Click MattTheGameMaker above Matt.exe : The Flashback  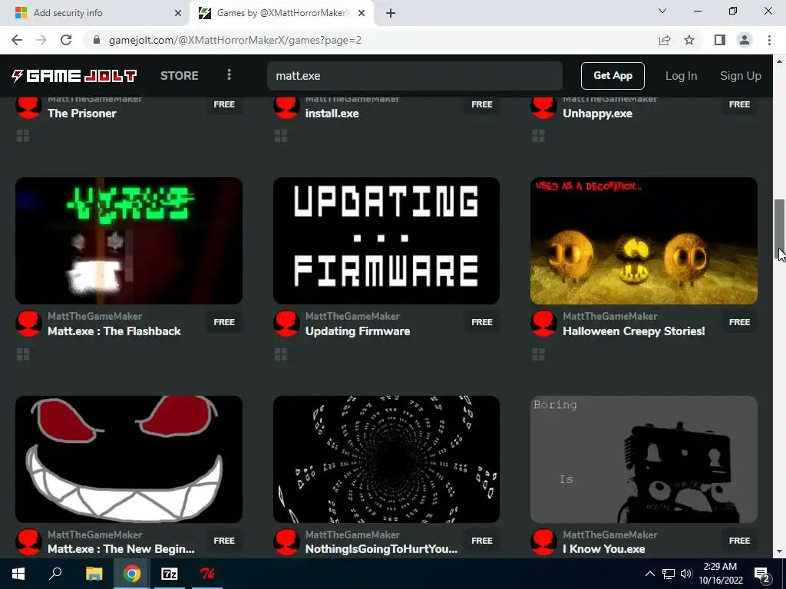94,316
